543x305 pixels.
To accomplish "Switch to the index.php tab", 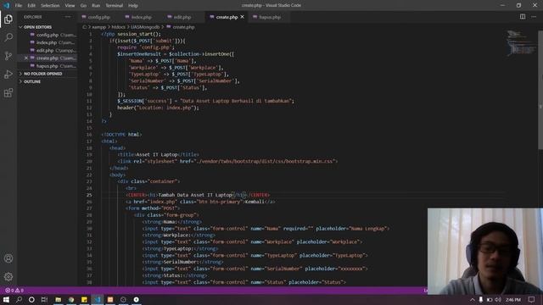I will [141, 17].
